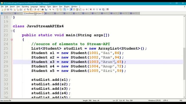Screen dimensions: 186x104
Task: Save current recorded macro icon
Action: pyautogui.click(x=103, y=9)
